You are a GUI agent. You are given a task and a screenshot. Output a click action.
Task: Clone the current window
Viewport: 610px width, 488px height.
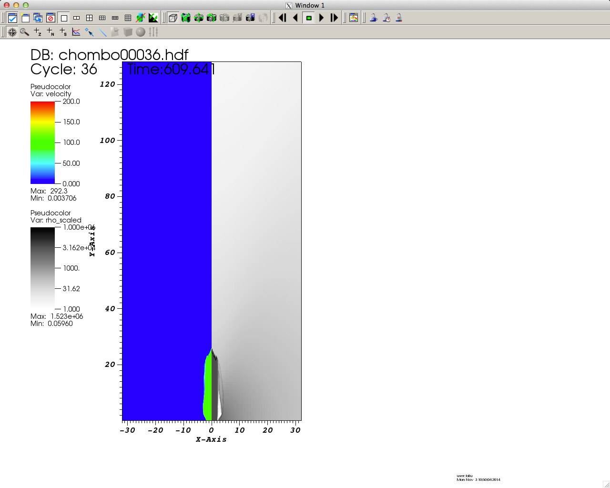point(38,18)
